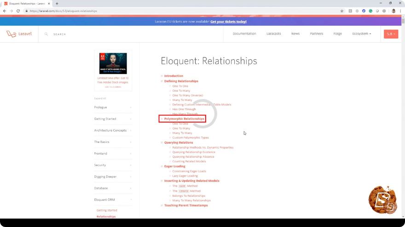Viewport: 405px width, 227px height.
Task: Open a new tab with plus icon
Action: 57,4
